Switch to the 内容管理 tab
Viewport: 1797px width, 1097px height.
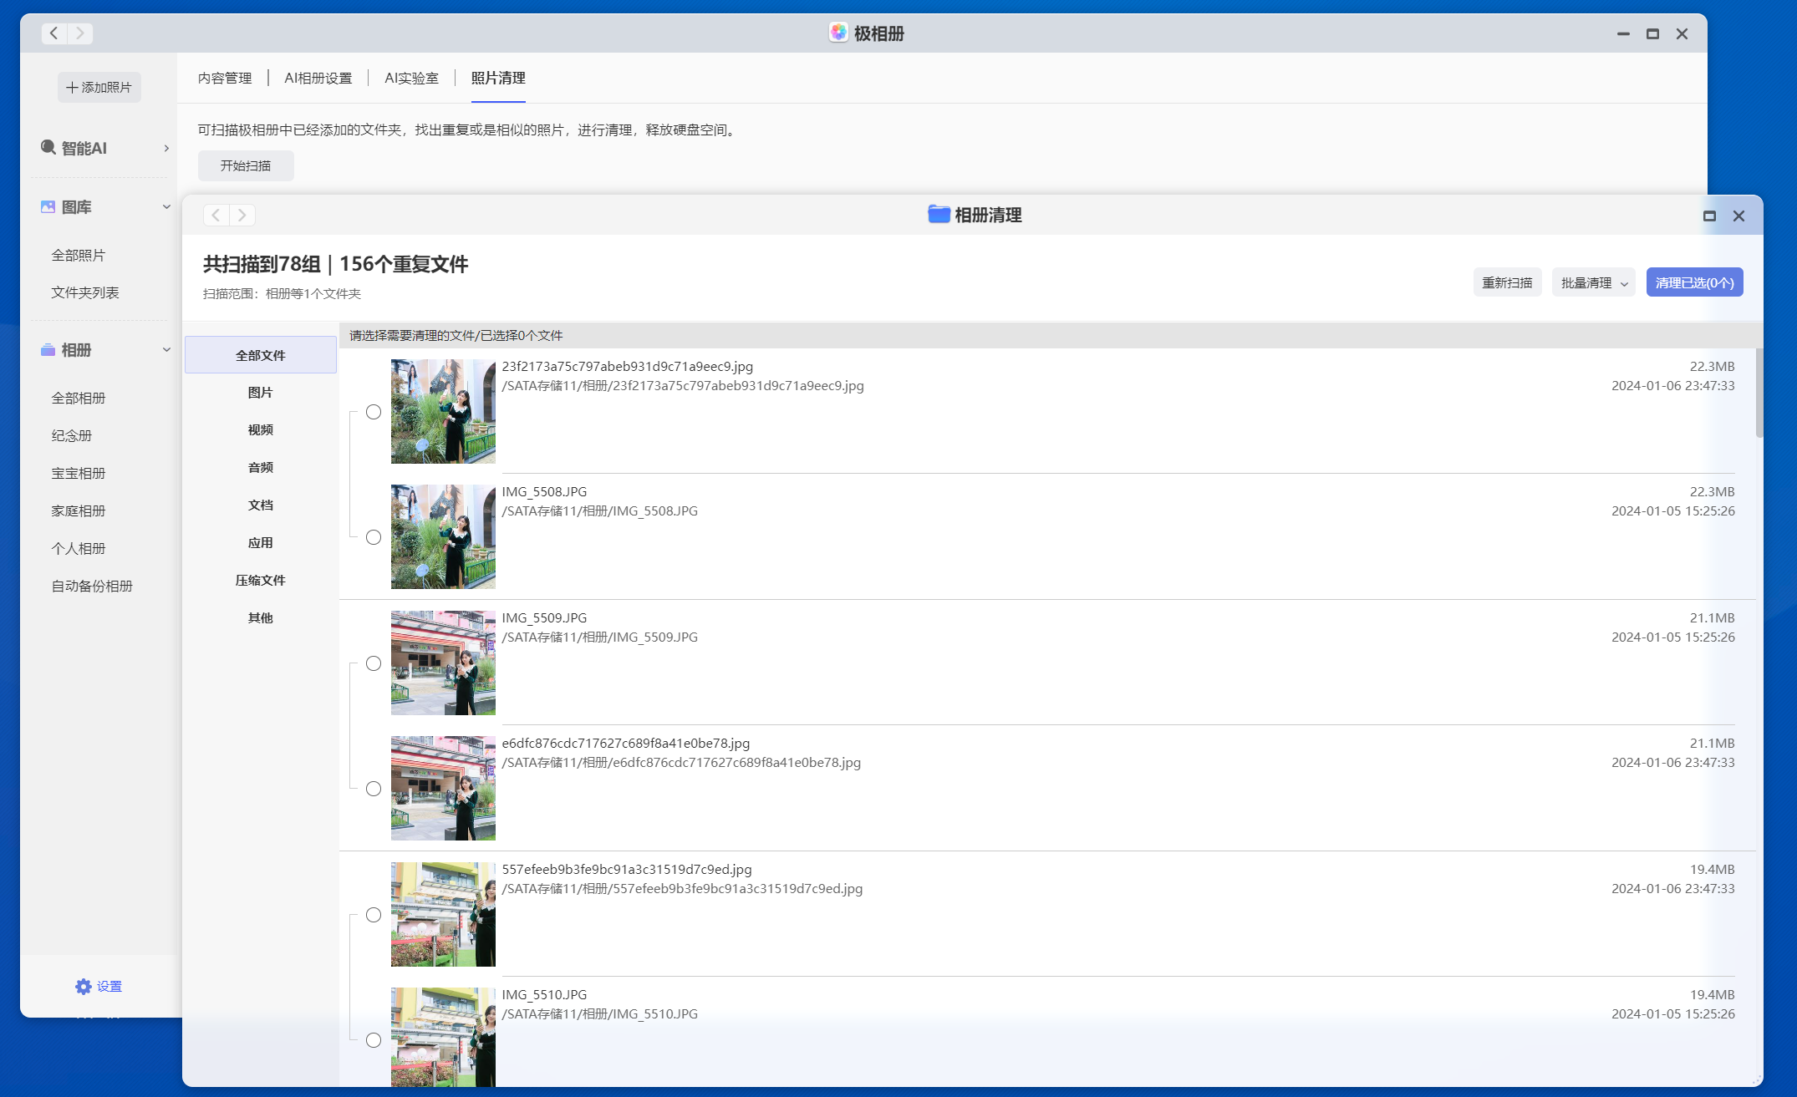(224, 78)
